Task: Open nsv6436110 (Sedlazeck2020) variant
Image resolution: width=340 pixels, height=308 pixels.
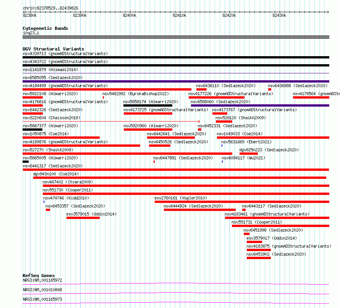Action: [x=226, y=86]
